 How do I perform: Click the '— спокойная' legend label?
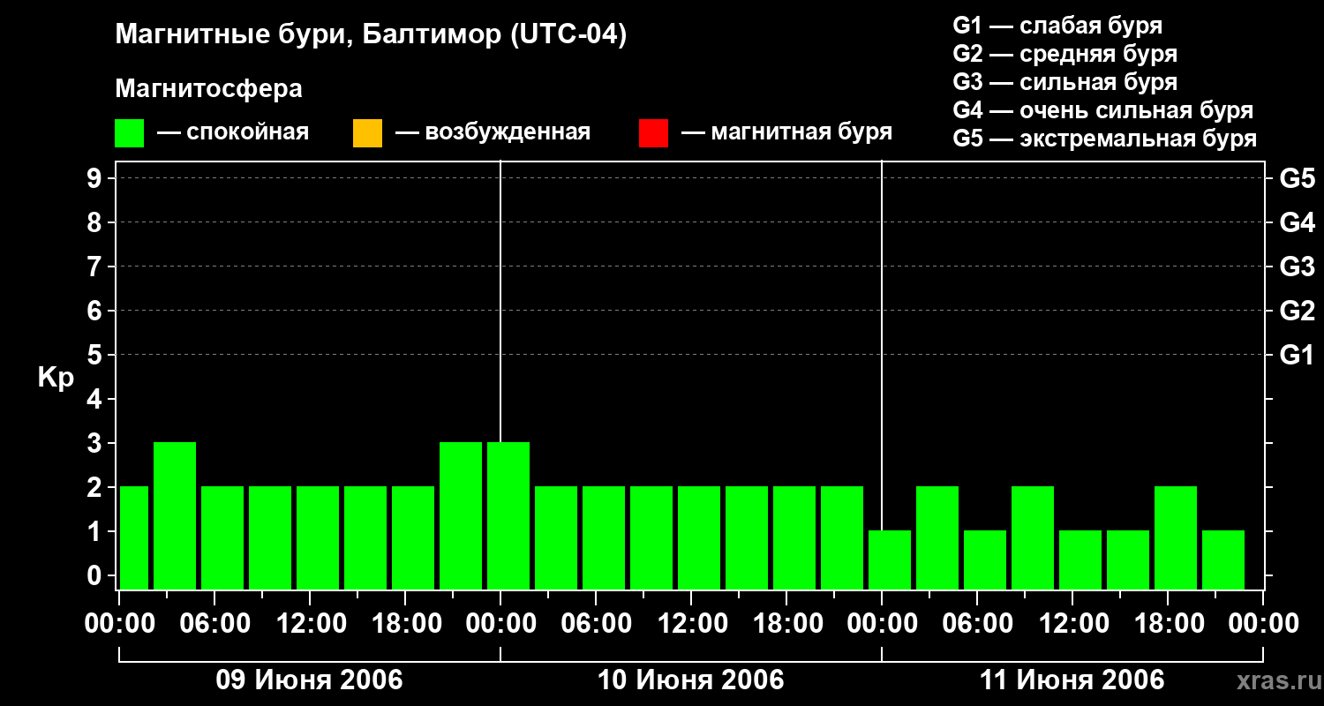pyautogui.click(x=233, y=132)
